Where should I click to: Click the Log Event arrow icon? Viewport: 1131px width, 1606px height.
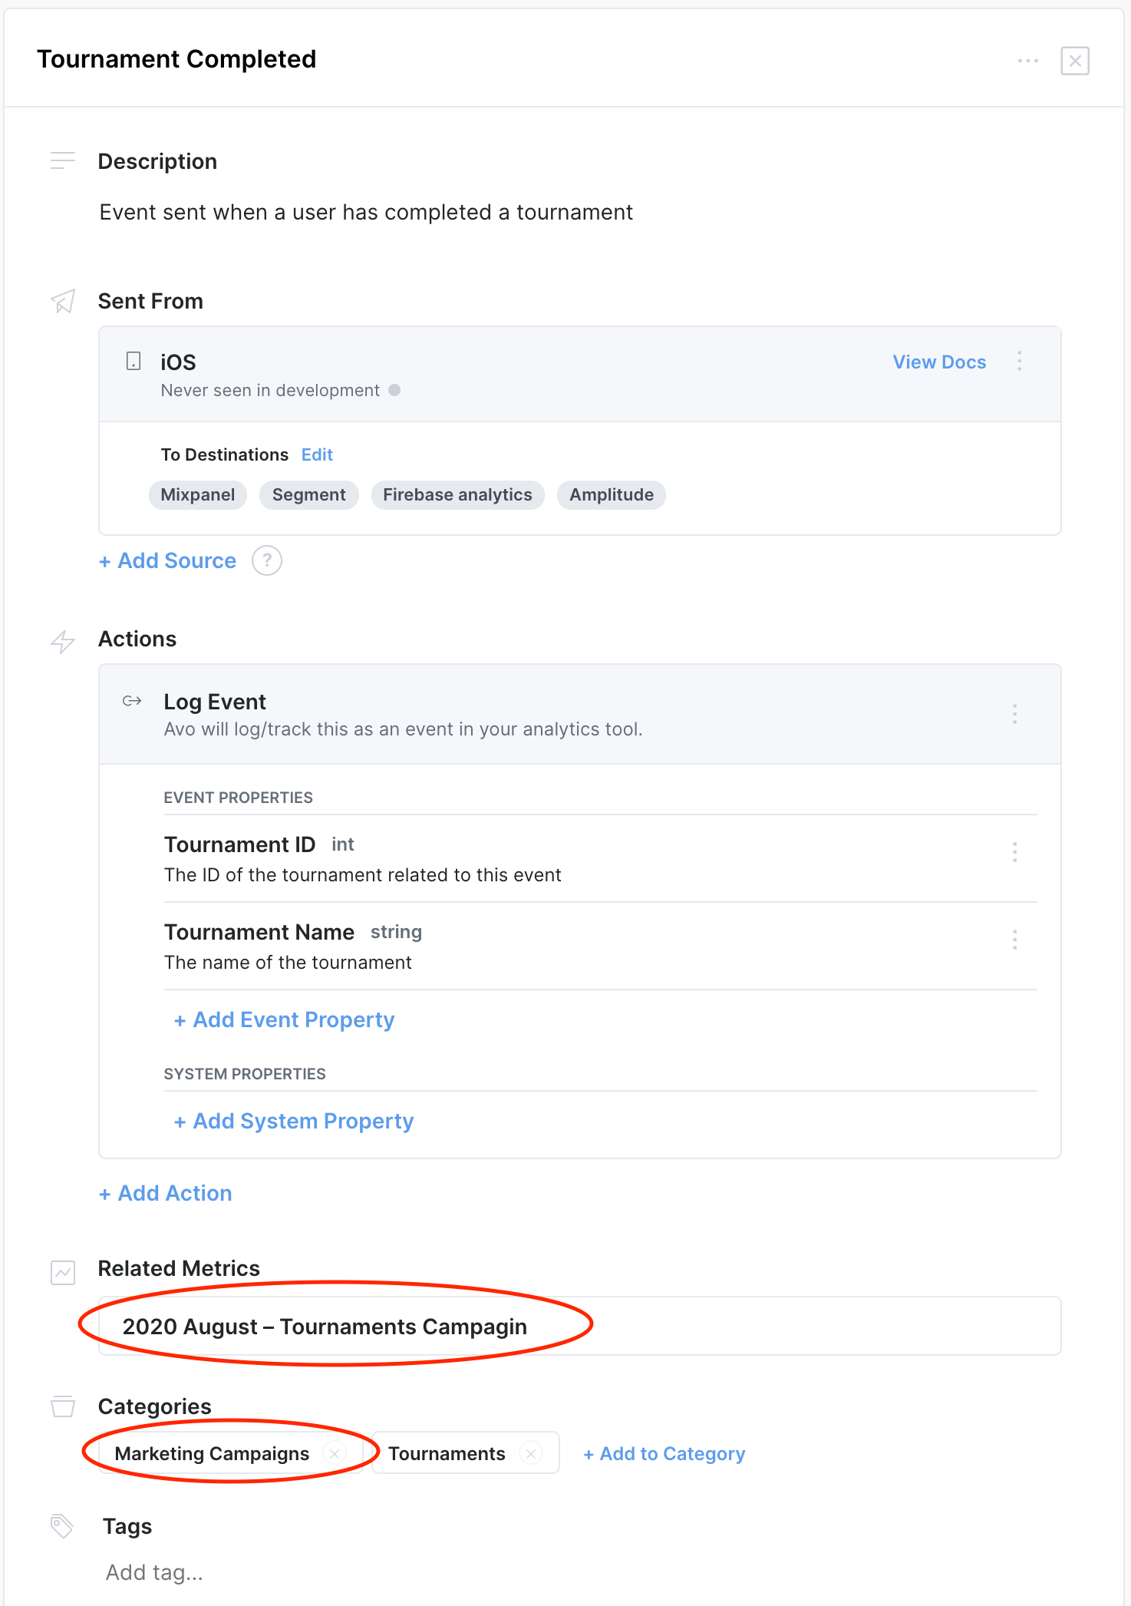(x=132, y=701)
